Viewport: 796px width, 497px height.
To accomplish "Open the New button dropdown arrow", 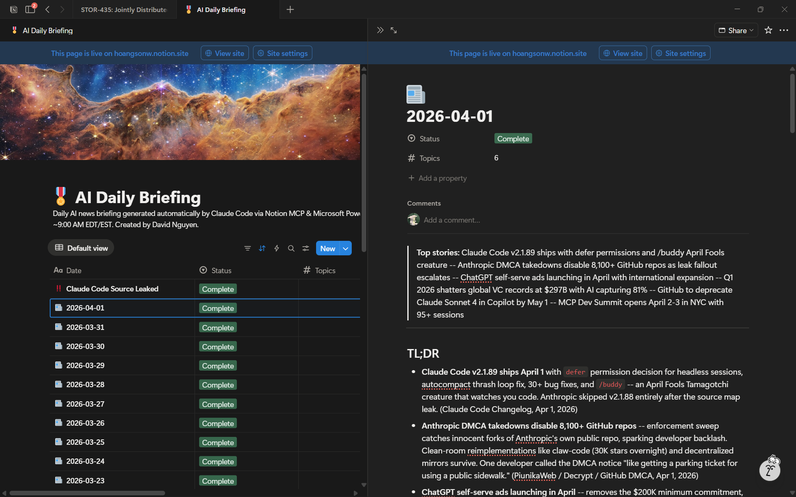I will [x=345, y=248].
